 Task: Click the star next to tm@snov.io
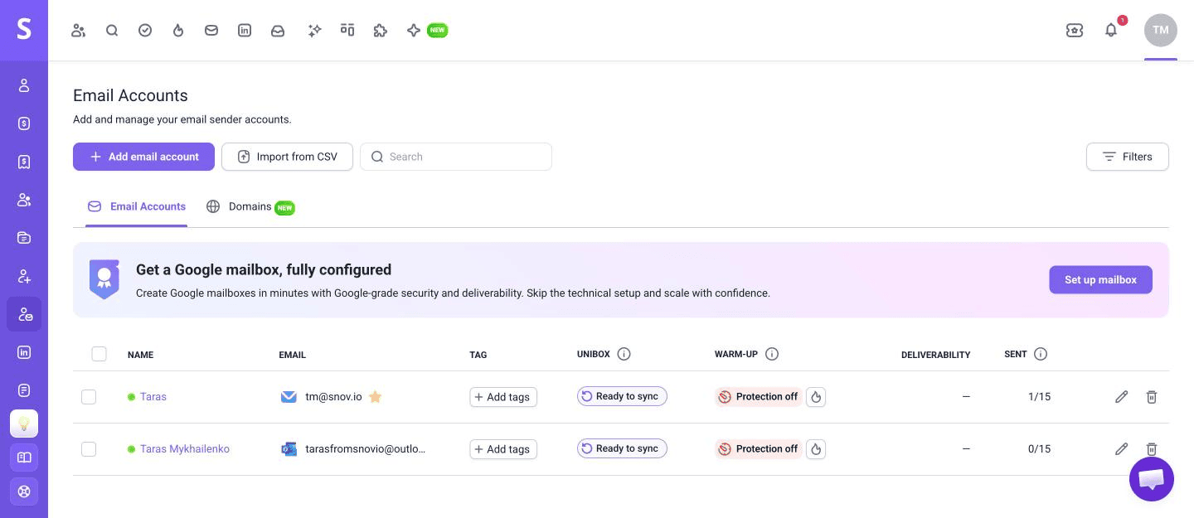tap(375, 397)
